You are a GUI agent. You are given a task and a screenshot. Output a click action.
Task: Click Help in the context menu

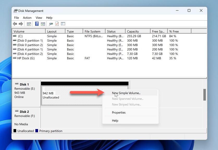[x=115, y=120]
